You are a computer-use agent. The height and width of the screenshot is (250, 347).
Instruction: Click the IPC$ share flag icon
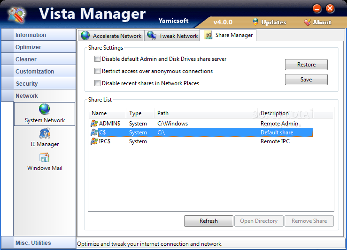click(94, 141)
